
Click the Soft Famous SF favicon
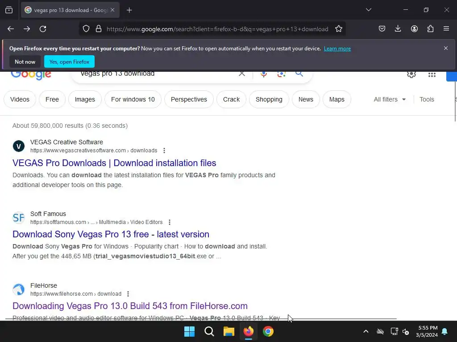19,217
